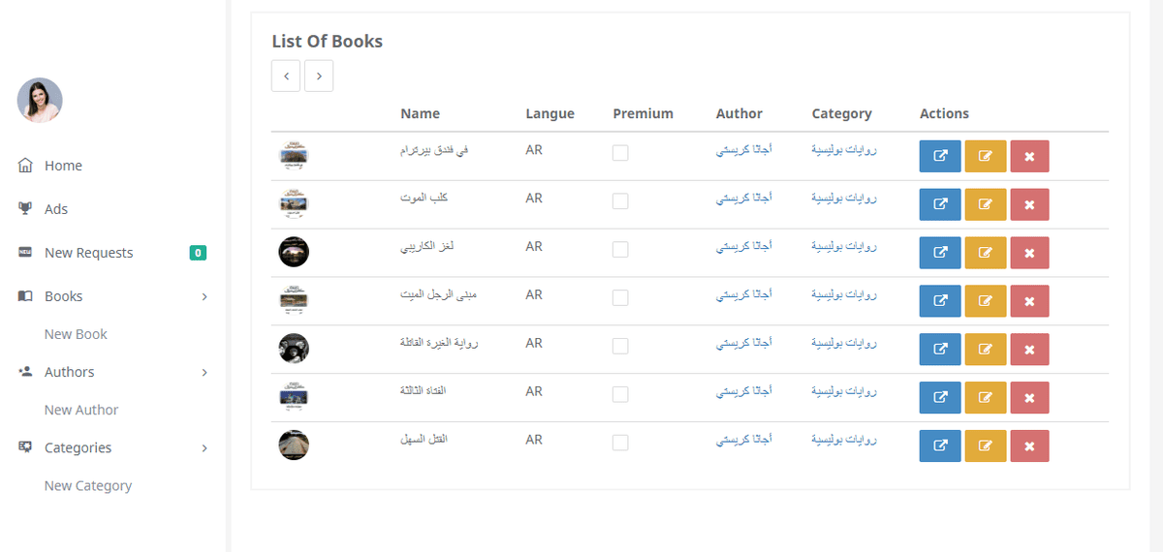Go to the next page of books
The image size is (1163, 552).
tap(319, 76)
